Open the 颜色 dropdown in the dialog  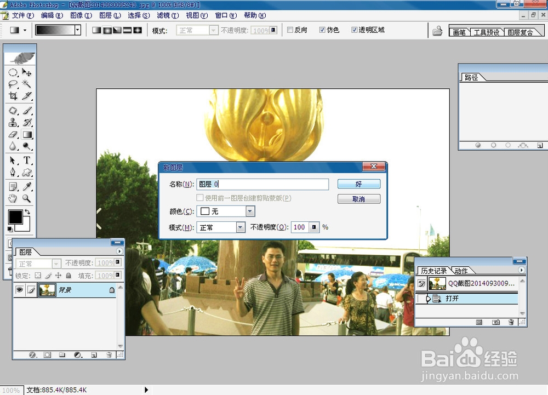click(x=250, y=211)
